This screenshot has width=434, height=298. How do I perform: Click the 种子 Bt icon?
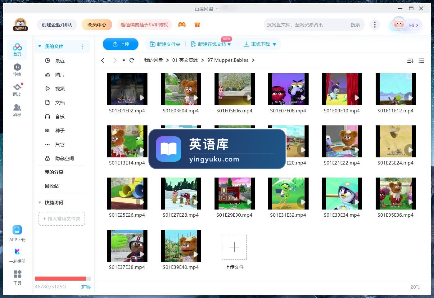[x=47, y=130]
